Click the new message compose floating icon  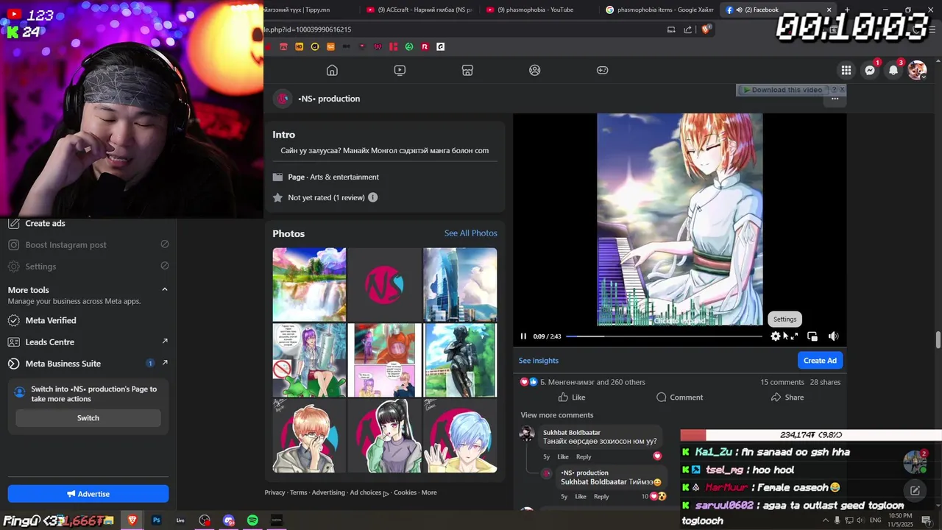tap(915, 490)
